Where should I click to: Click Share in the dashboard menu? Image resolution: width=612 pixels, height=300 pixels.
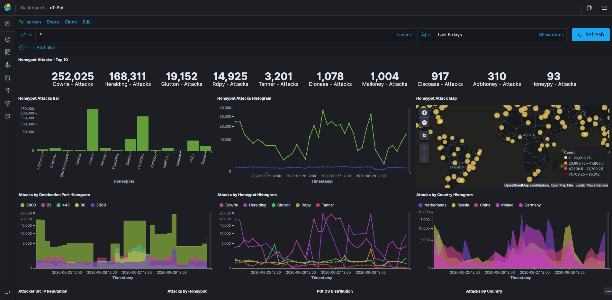click(x=53, y=22)
